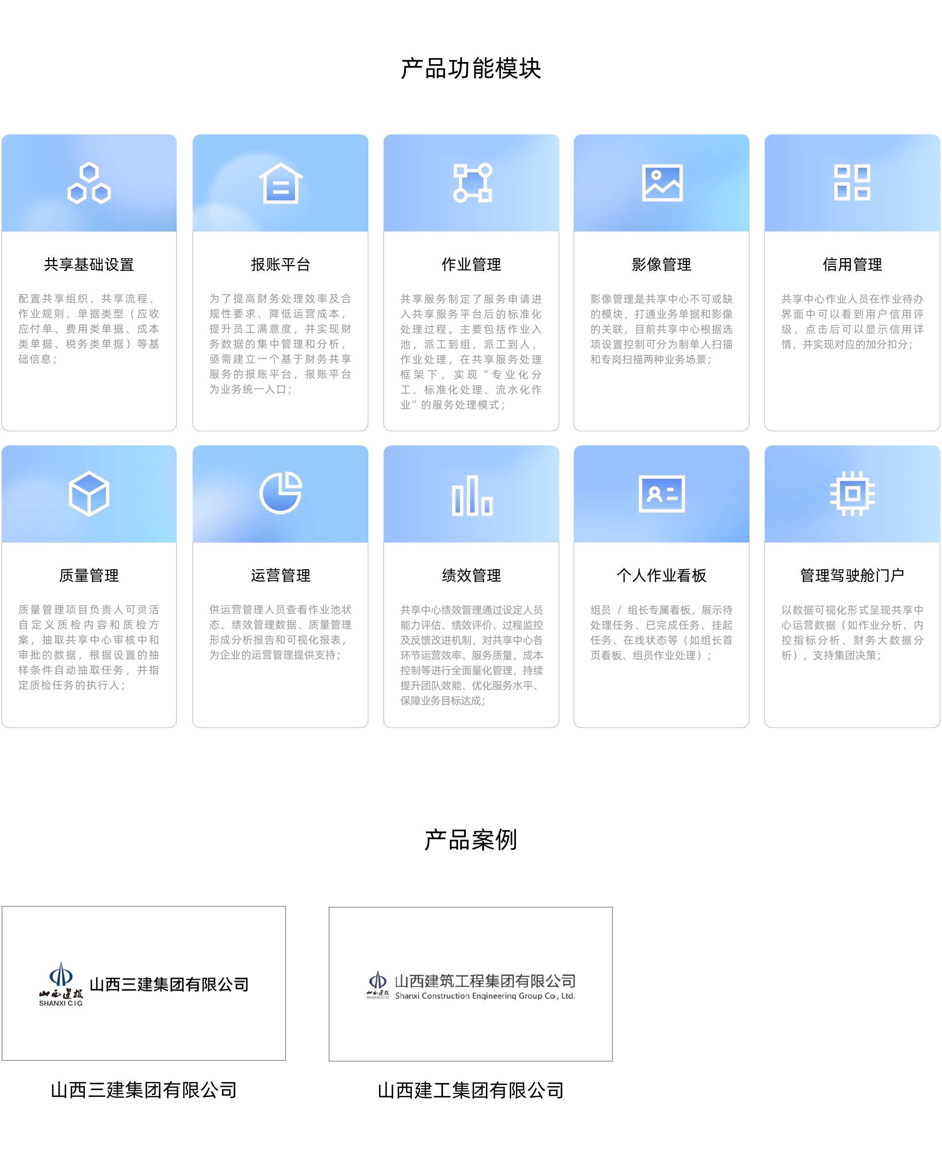Click the description starting 质量管理项目负责人
Screen dimensions: 942x1166
tap(89, 647)
